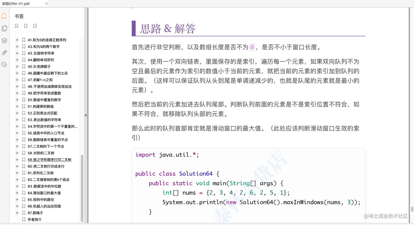This screenshot has height=225, width=414.
Task: Click bookmark icon beside 41.和为S的连续正数序列
Action: (x=24, y=40)
